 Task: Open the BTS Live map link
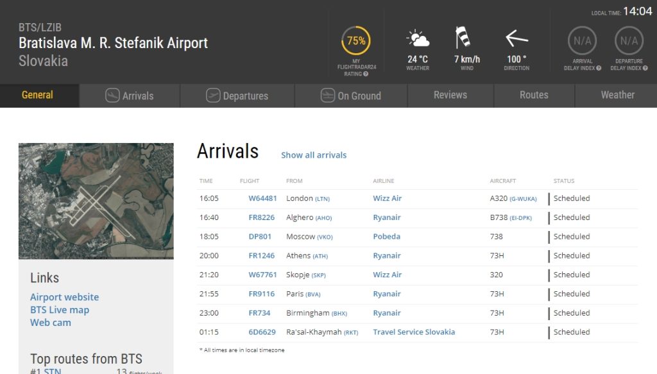click(x=60, y=310)
